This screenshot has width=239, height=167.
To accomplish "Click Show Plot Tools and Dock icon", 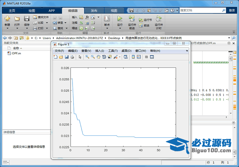I will (152, 57).
